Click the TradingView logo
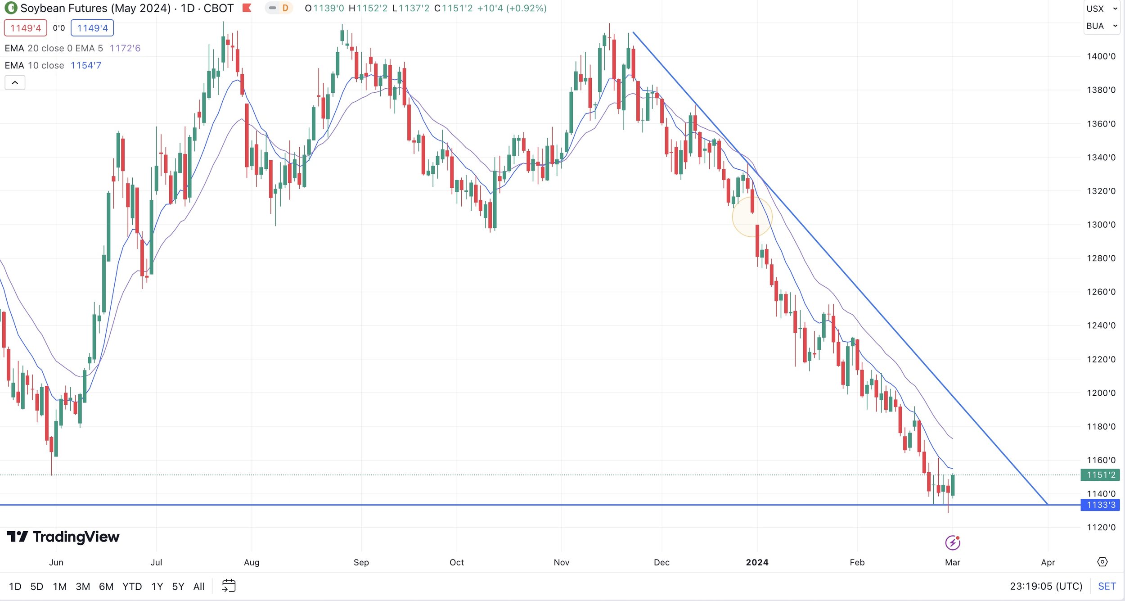Image resolution: width=1125 pixels, height=601 pixels. pyautogui.click(x=63, y=537)
